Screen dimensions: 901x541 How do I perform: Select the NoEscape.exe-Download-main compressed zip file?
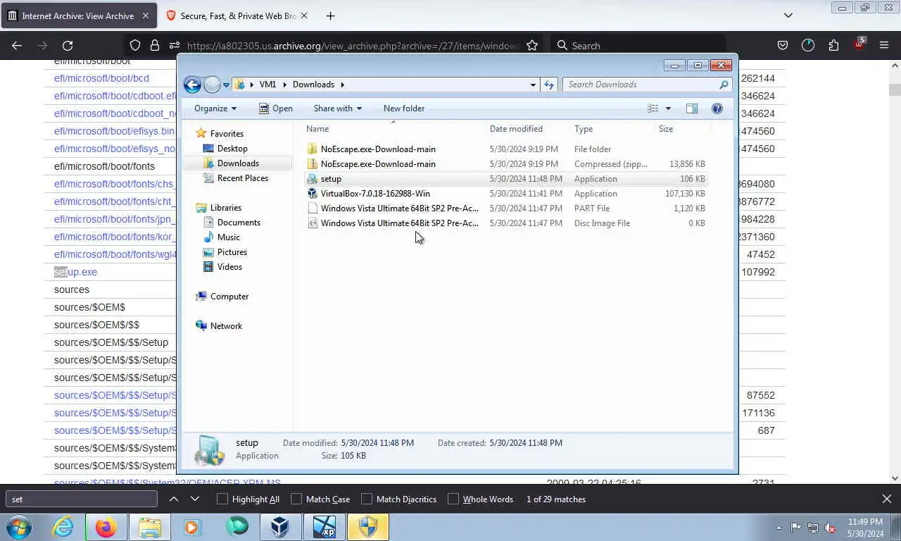506,164
